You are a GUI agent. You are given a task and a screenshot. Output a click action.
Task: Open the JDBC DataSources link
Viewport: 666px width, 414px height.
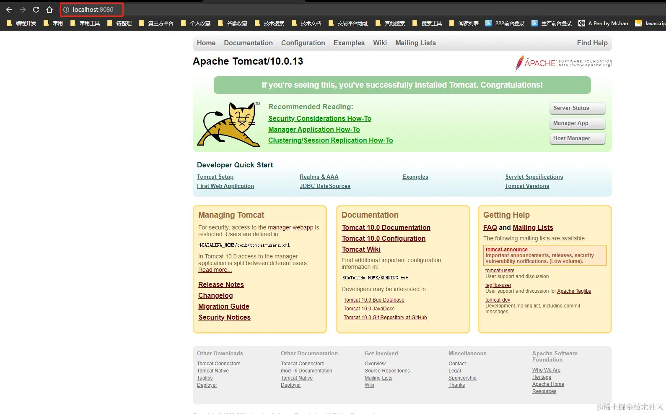pos(325,186)
